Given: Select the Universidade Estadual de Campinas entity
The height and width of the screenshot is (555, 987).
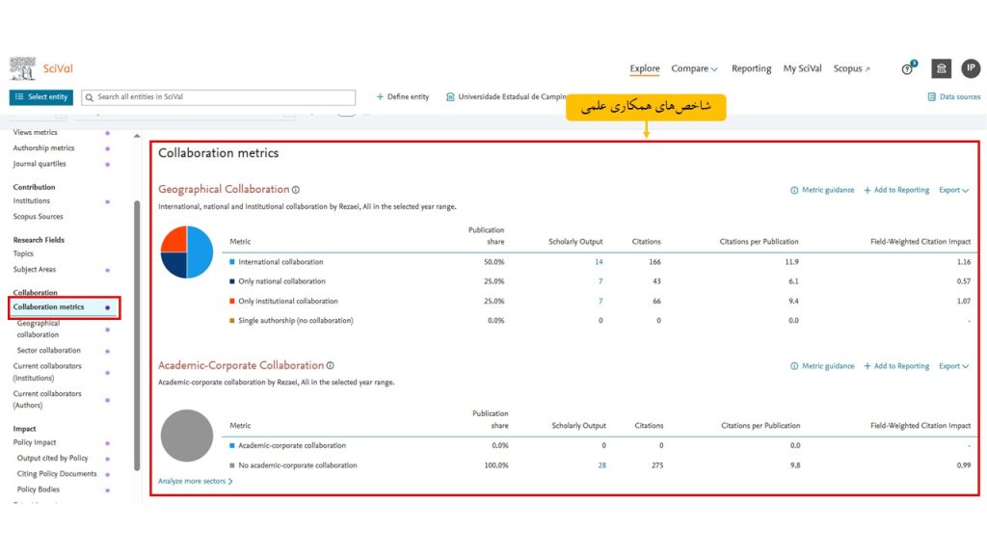Looking at the screenshot, I should tap(506, 97).
